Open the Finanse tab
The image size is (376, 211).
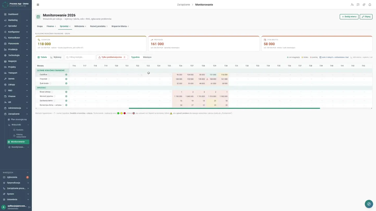51,26
